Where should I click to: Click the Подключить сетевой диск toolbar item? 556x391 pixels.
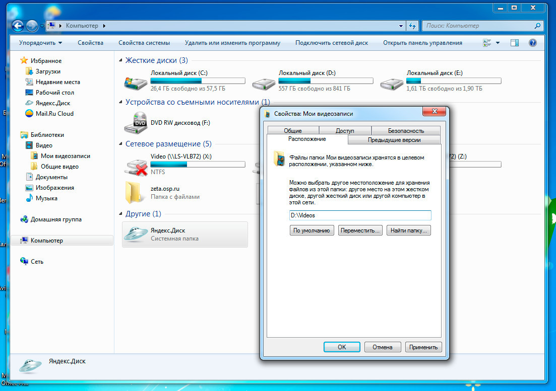click(331, 43)
